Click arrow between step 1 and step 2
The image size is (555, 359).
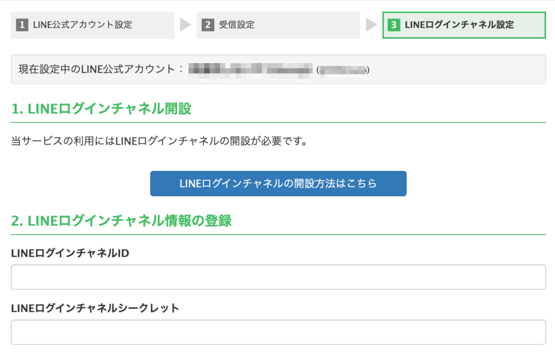click(x=185, y=25)
